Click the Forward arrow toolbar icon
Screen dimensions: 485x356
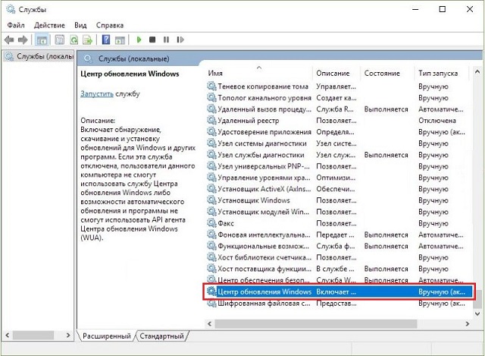tap(23, 39)
